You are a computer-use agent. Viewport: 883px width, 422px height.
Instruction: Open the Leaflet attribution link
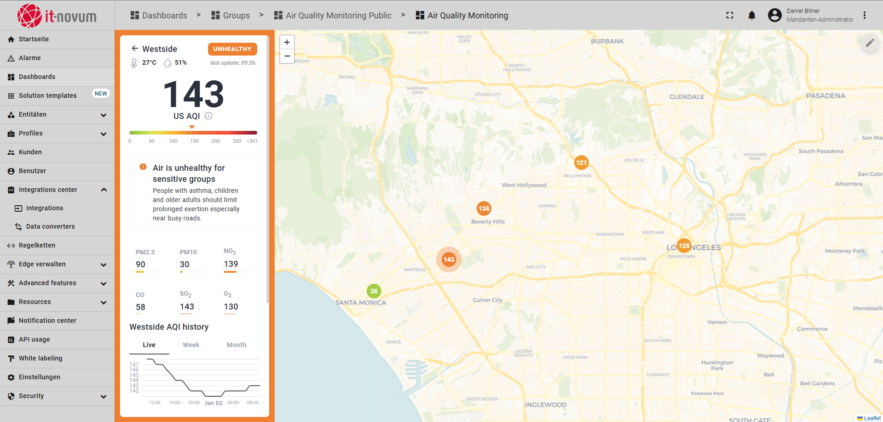872,418
